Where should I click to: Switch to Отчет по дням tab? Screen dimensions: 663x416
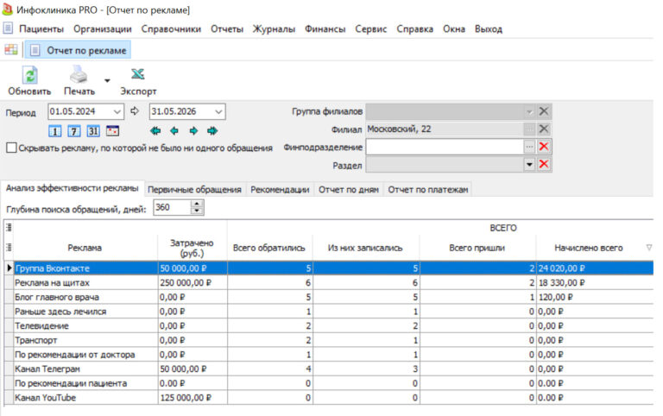(349, 190)
